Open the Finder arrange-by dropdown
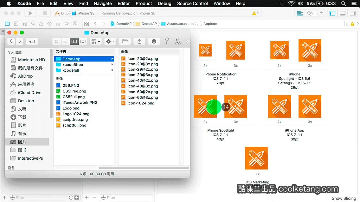 (x=96, y=41)
